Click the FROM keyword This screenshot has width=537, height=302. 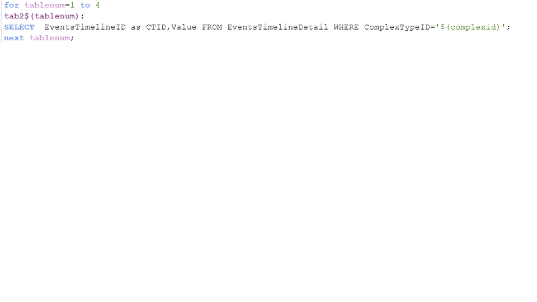point(212,27)
